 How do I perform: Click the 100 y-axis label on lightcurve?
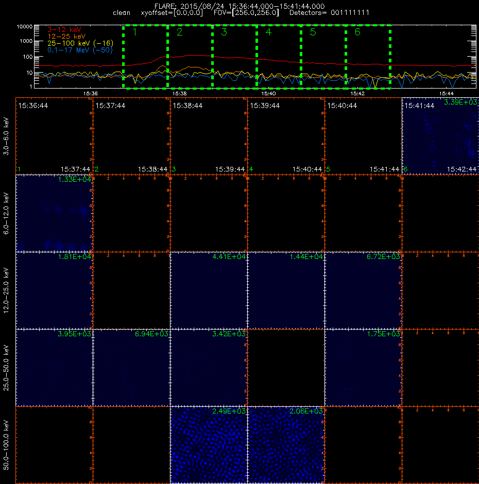pyautogui.click(x=27, y=57)
